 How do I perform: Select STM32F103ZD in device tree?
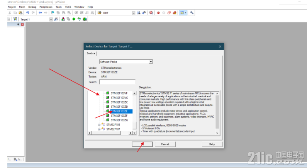click(119, 107)
